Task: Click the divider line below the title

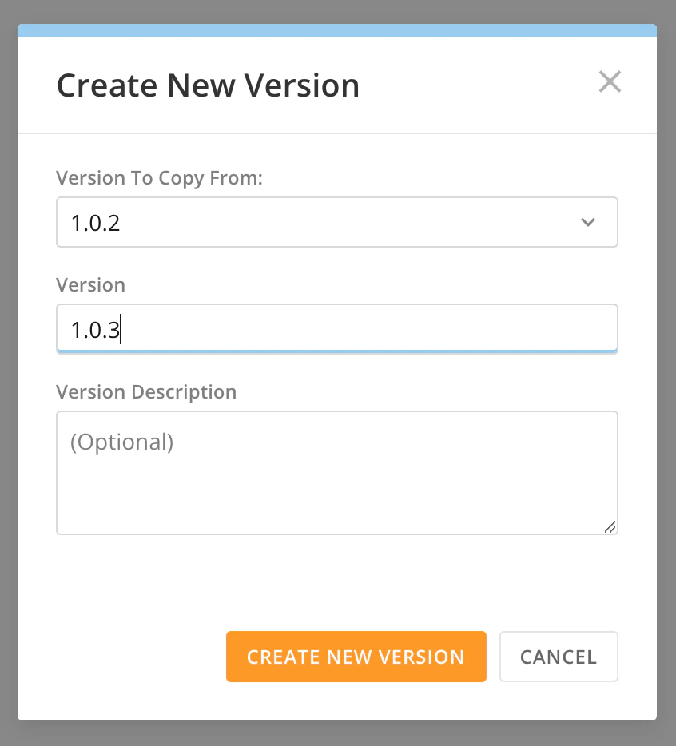Action: click(337, 133)
